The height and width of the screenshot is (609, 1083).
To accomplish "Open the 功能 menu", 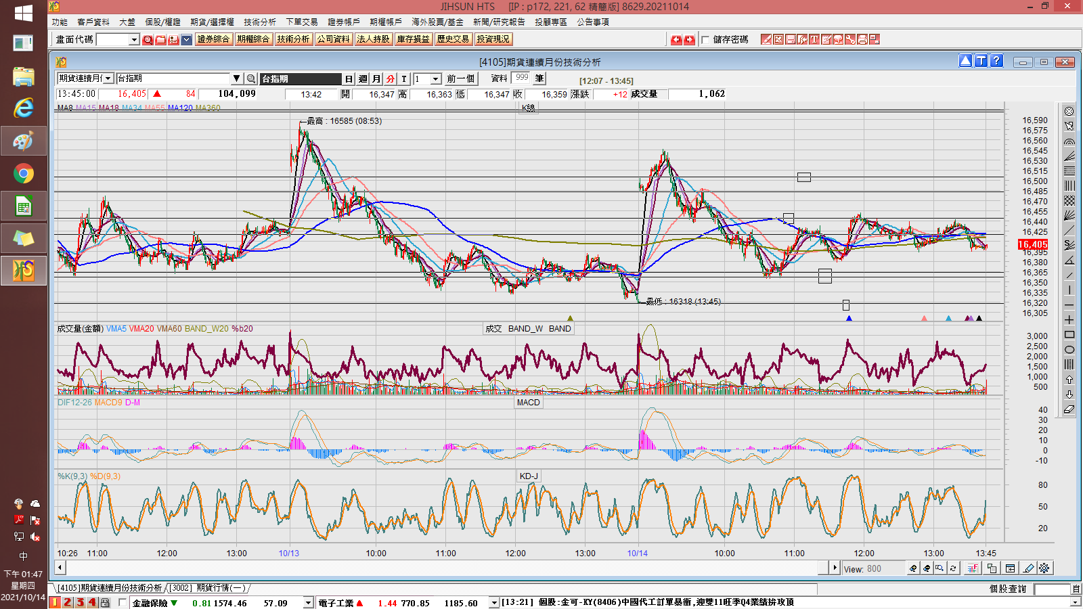I will [x=60, y=22].
